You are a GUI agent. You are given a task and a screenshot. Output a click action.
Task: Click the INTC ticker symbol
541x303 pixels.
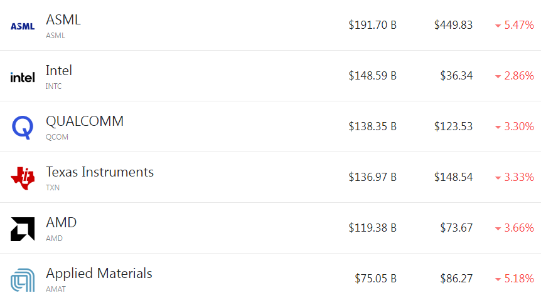pos(54,86)
